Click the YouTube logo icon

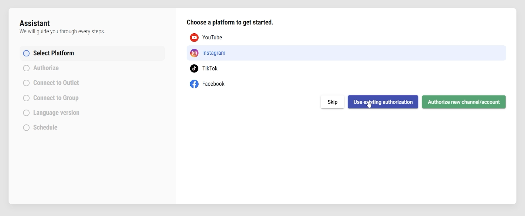194,38
